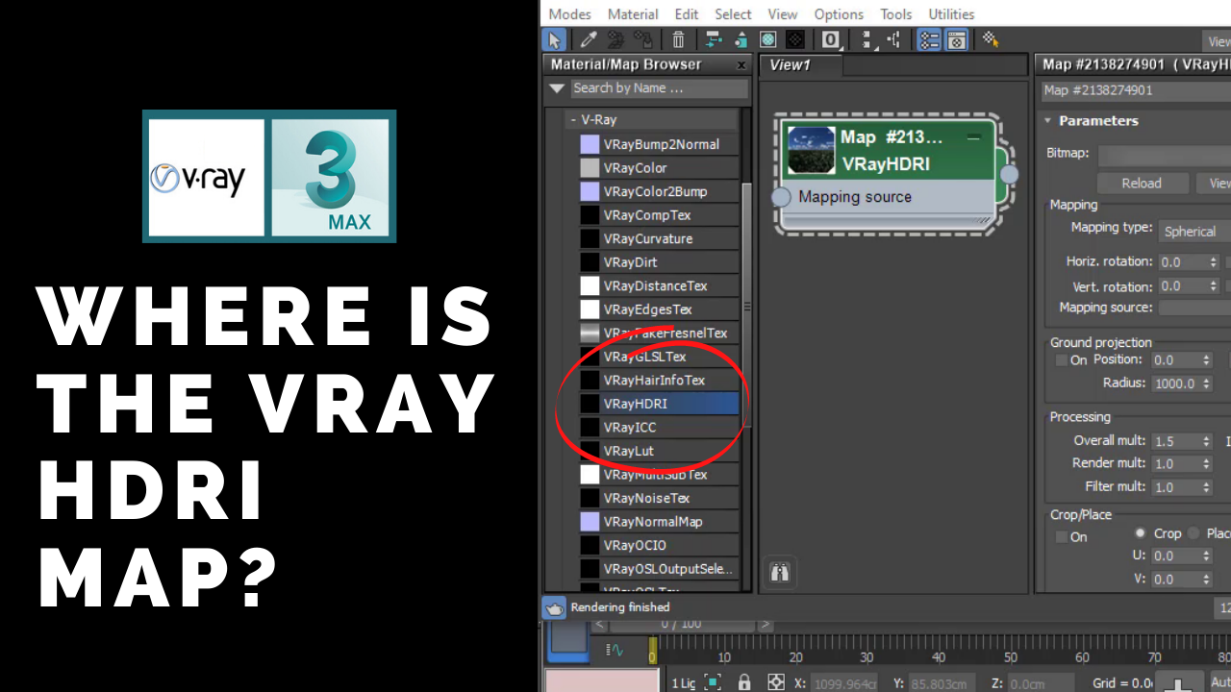Screen dimensions: 1231x692
Task: Open the Utilities menu
Action: 951,14
